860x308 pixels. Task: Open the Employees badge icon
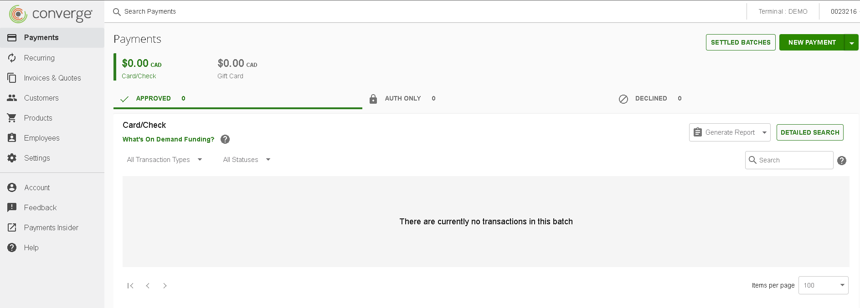point(12,138)
